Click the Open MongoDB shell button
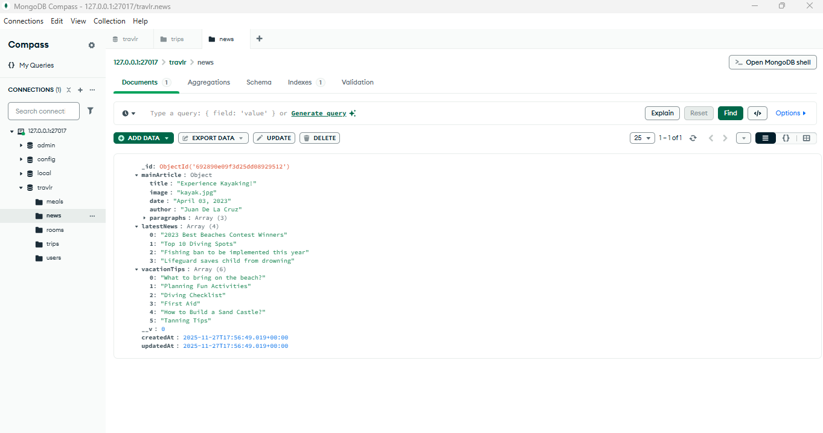Image resolution: width=823 pixels, height=433 pixels. coord(773,62)
